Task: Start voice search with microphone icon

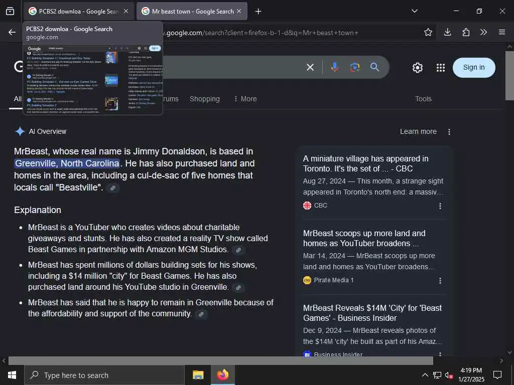Action: tap(335, 67)
